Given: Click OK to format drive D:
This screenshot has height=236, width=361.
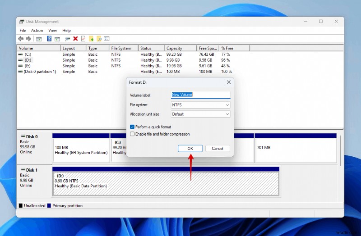Looking at the screenshot, I should pos(190,149).
